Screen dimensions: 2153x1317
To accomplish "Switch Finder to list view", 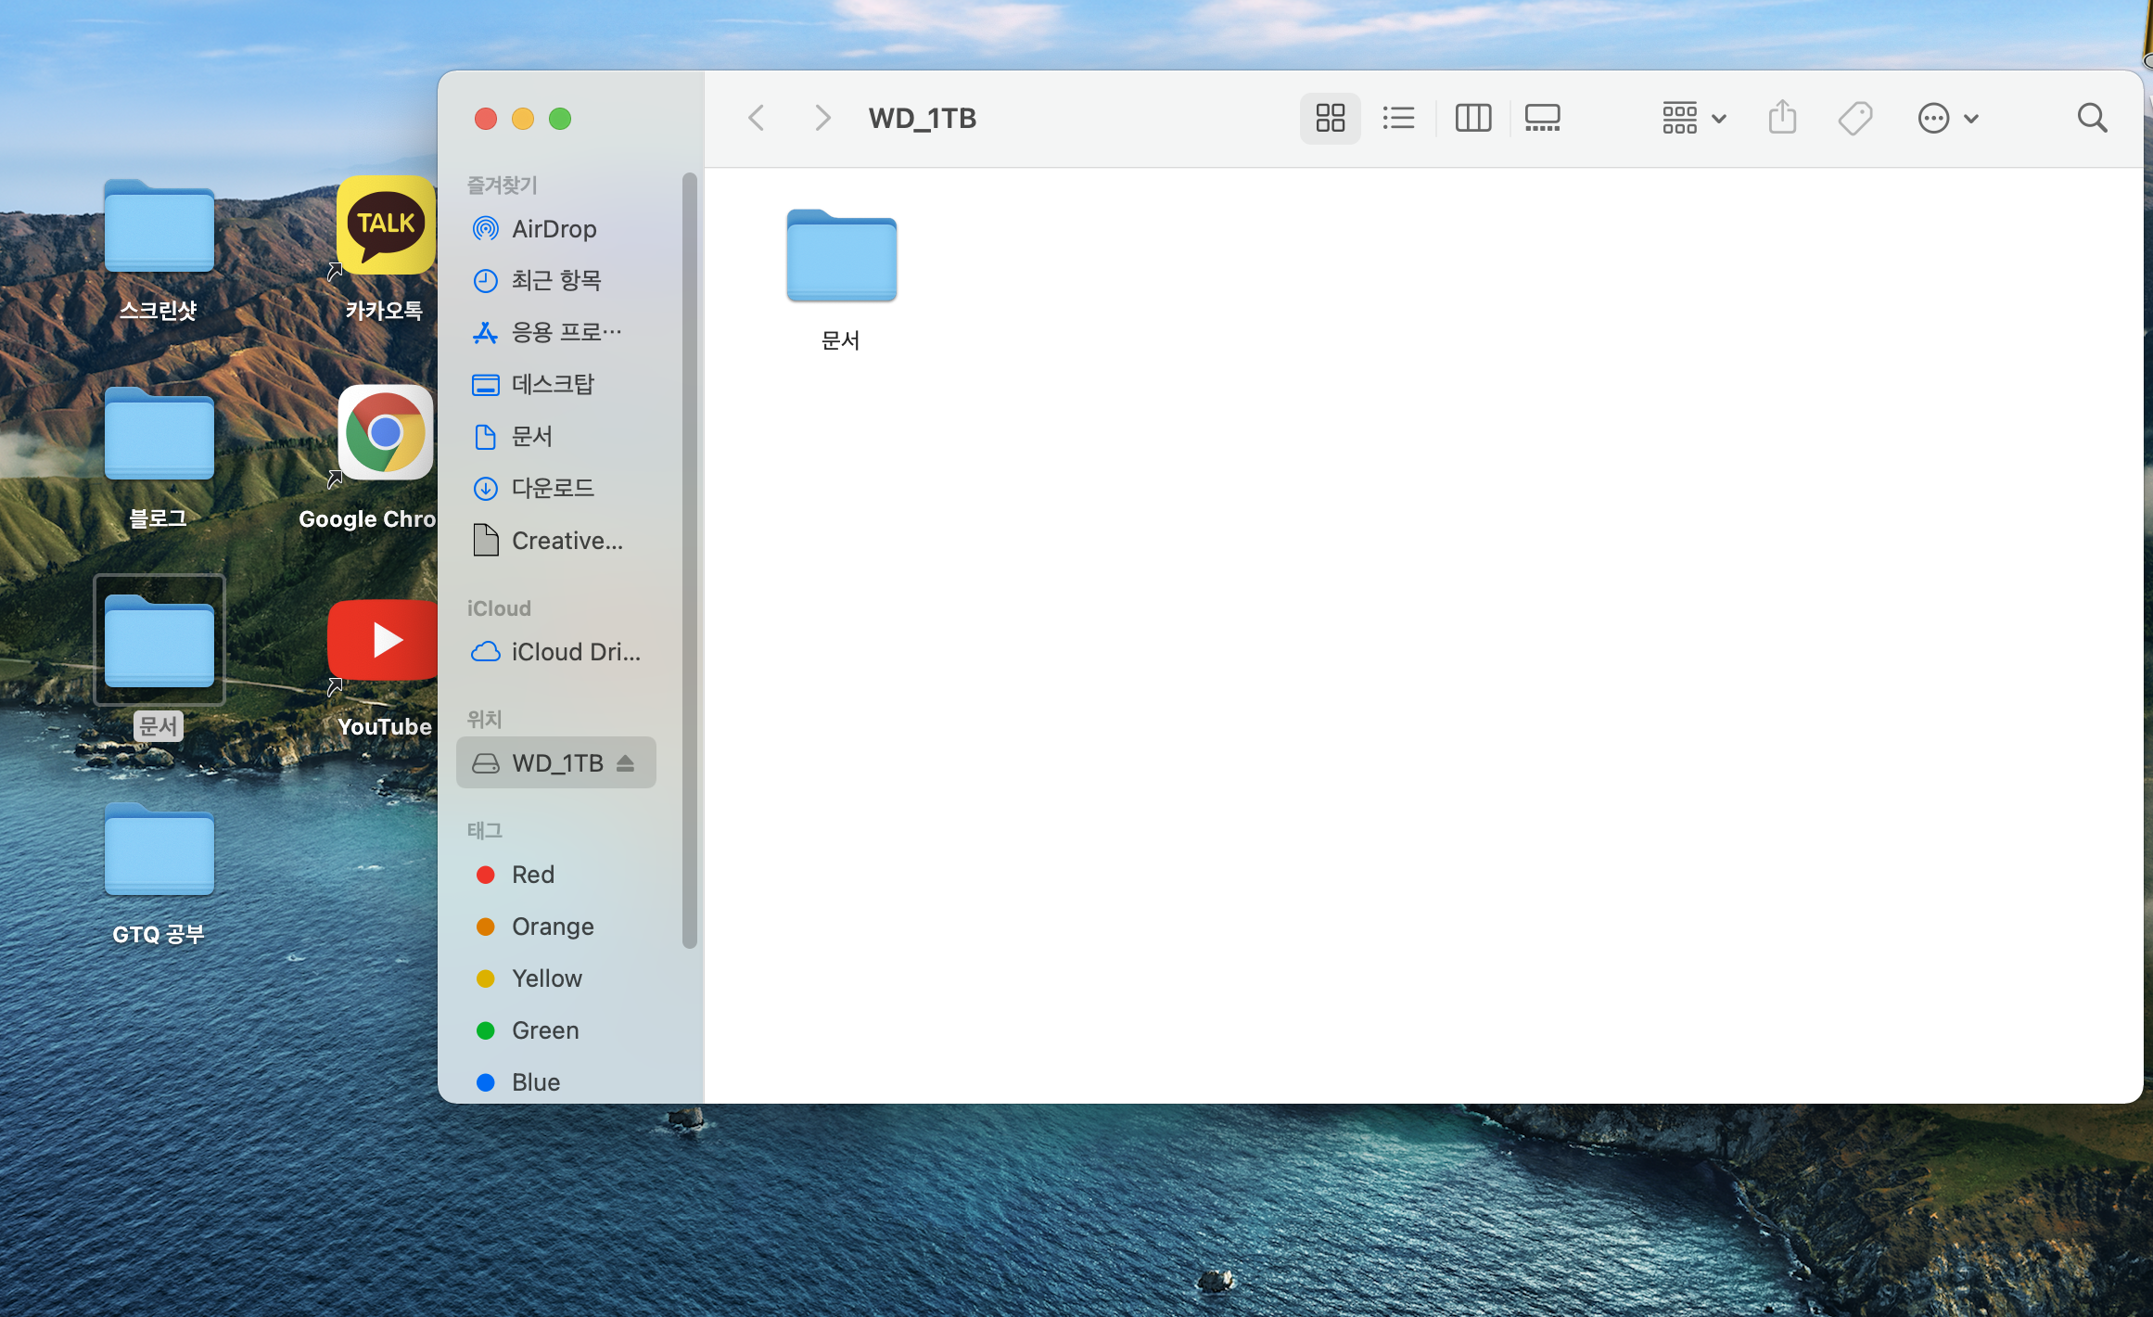I will point(1398,118).
